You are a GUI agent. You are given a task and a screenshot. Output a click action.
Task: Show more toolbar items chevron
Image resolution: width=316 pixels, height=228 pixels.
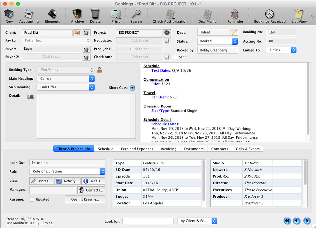tap(312, 16)
